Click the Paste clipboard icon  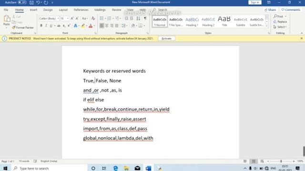pos(7,19)
